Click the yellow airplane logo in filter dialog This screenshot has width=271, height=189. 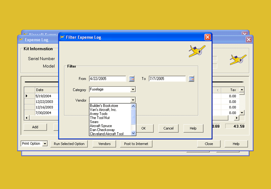click(x=197, y=51)
